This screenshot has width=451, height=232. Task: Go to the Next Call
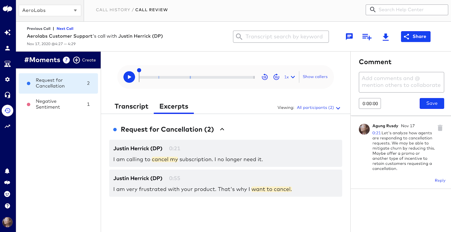[x=65, y=29]
